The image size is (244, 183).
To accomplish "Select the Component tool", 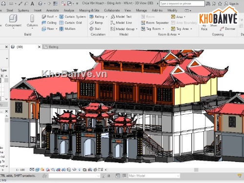I will 13,21.
